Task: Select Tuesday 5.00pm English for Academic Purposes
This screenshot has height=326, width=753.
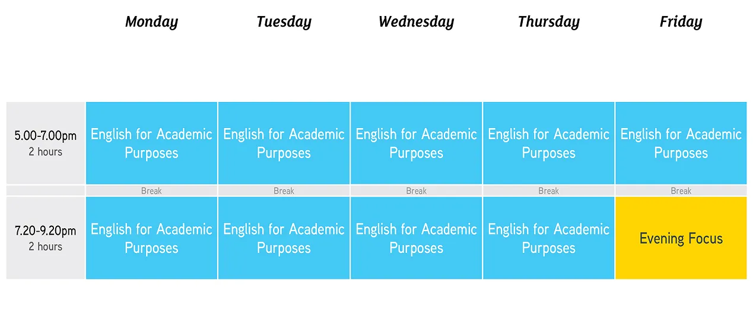Action: click(284, 143)
